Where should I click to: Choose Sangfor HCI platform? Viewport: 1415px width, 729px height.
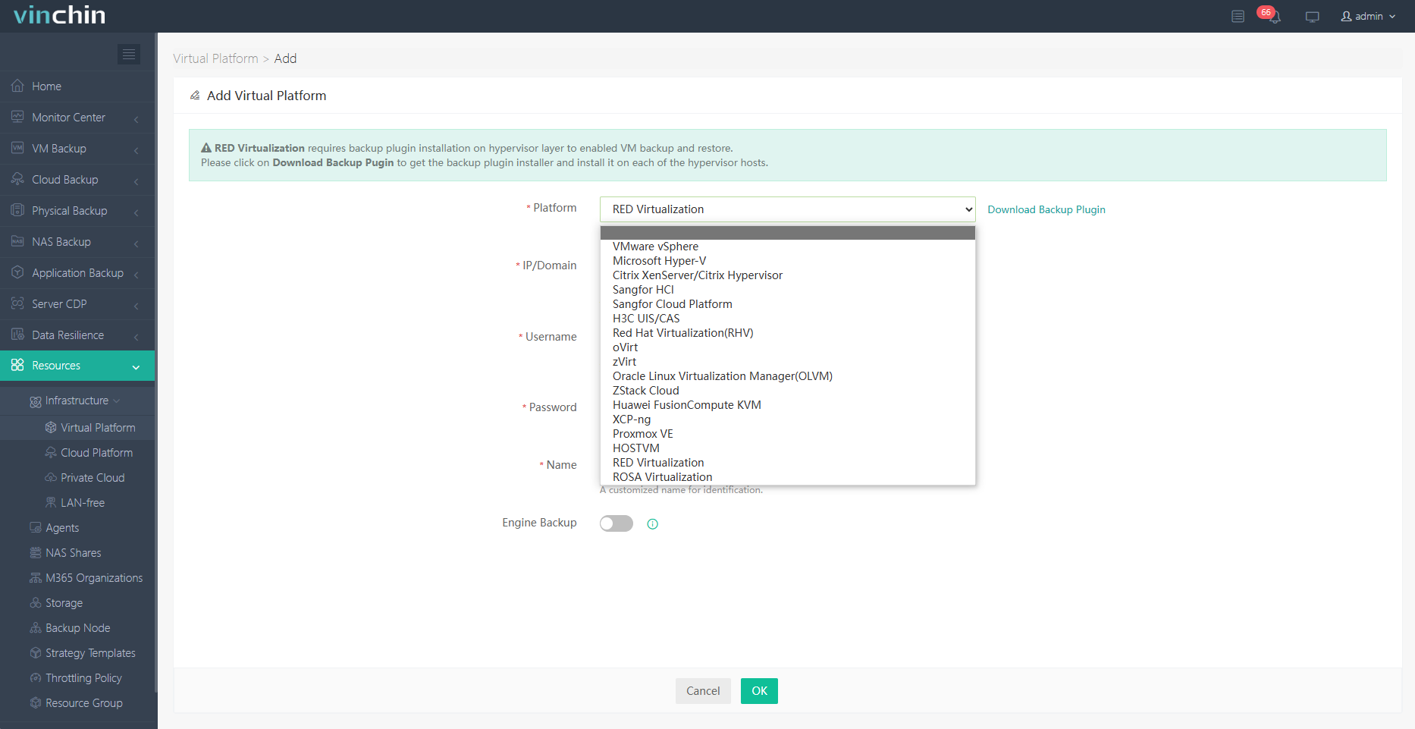point(787,290)
